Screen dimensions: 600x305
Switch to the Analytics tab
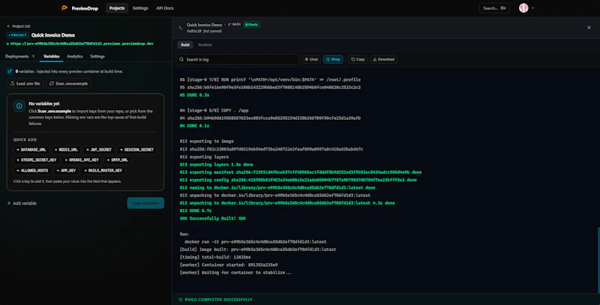coord(74,56)
